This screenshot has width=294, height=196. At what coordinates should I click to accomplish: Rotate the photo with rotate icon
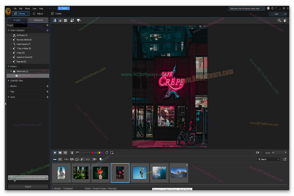pos(107,153)
